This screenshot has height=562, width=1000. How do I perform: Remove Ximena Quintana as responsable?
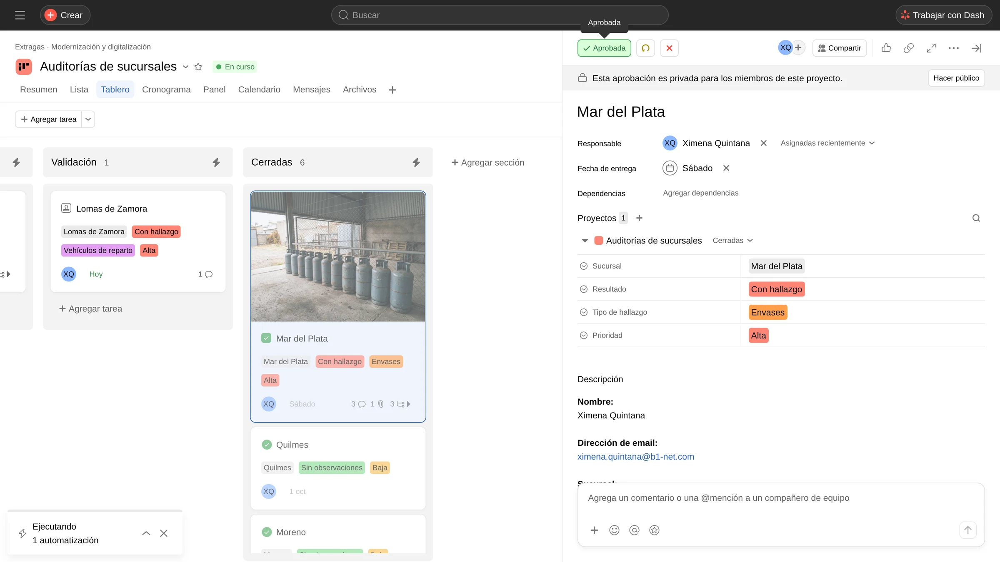[x=763, y=143]
